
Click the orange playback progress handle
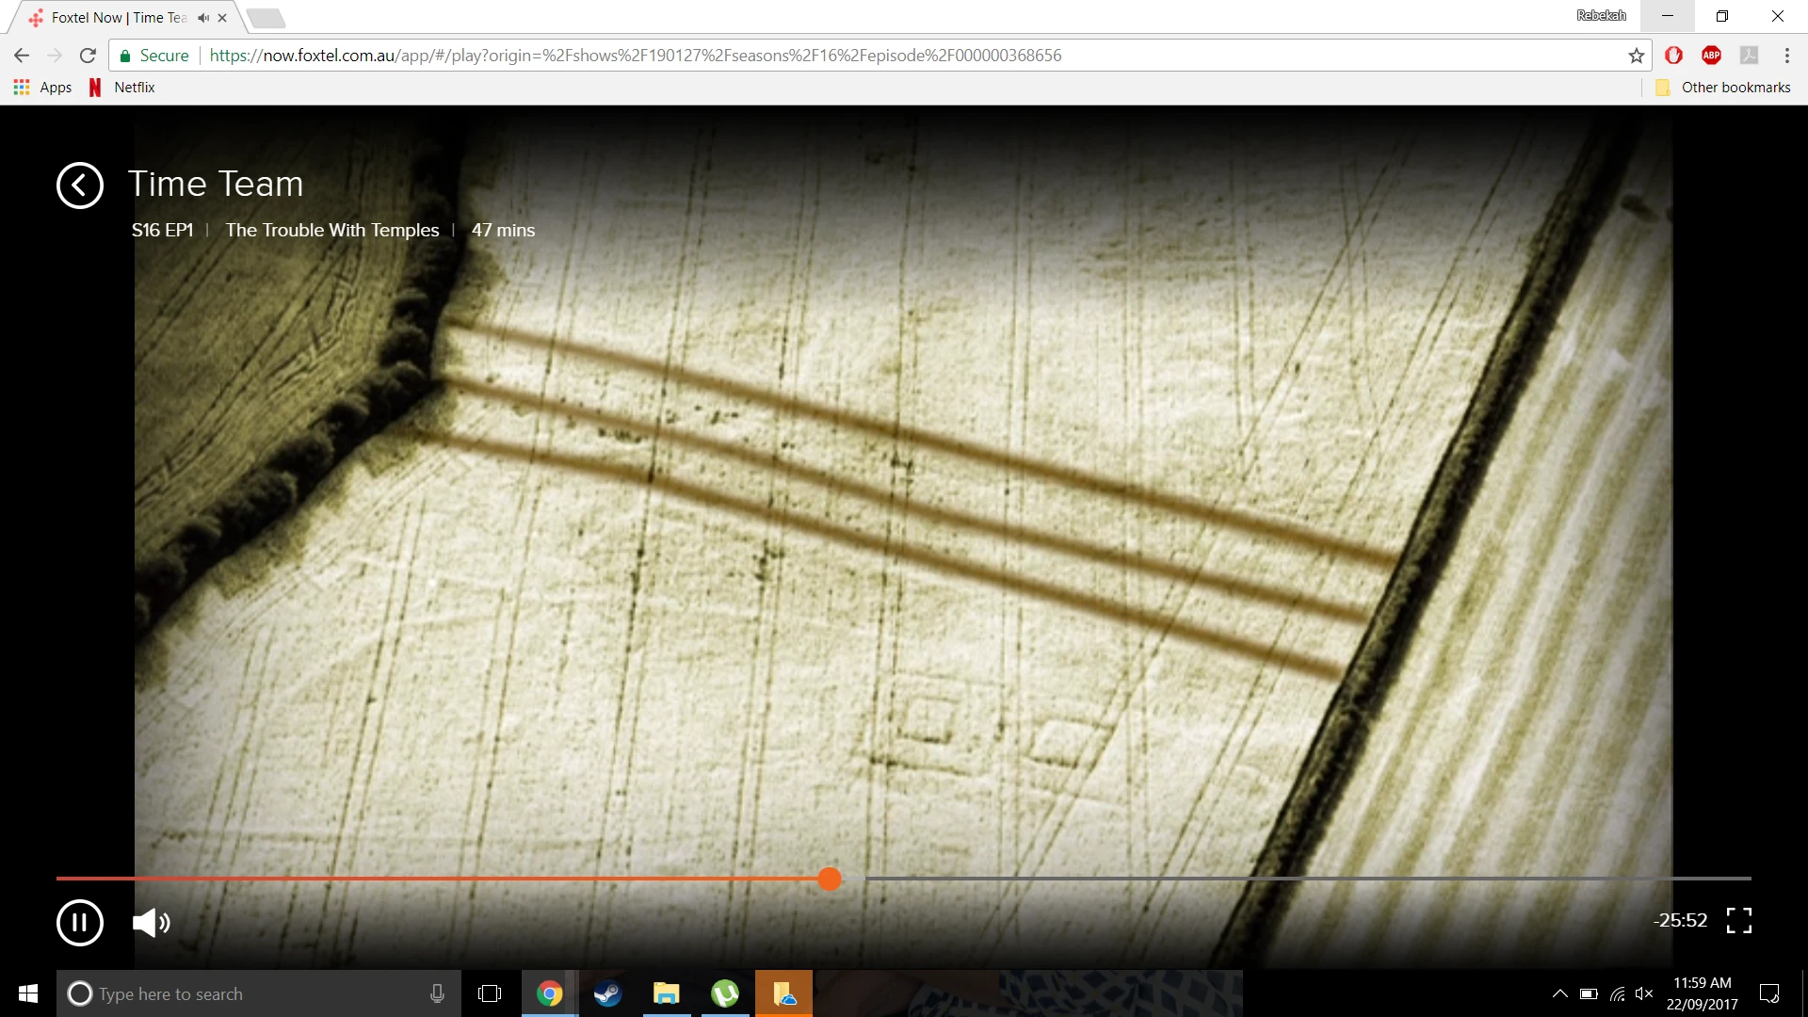830,879
